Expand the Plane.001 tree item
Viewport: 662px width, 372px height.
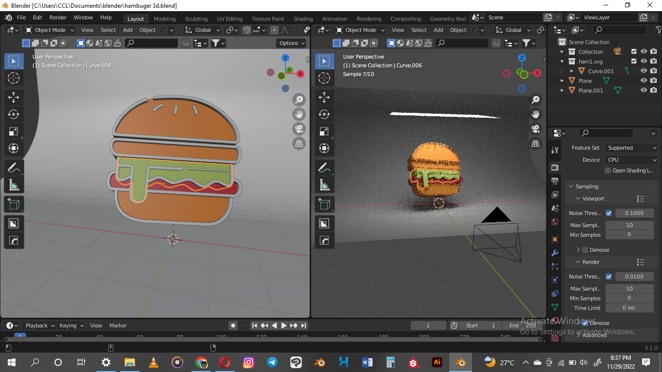click(x=562, y=91)
